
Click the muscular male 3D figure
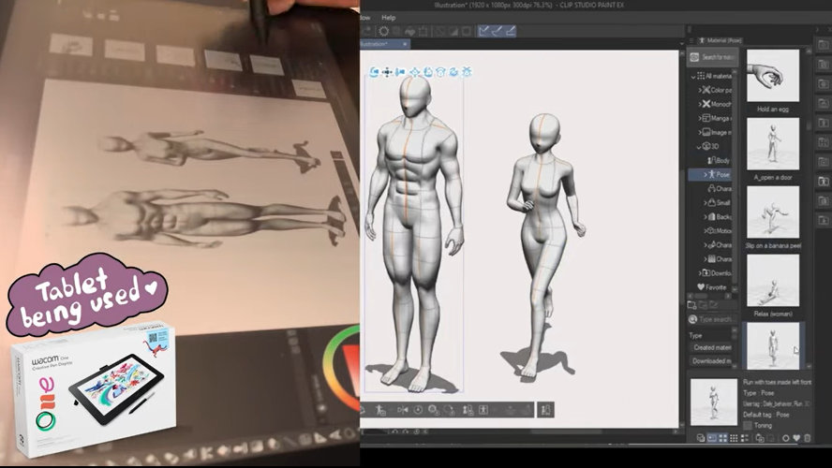pyautogui.click(x=414, y=233)
